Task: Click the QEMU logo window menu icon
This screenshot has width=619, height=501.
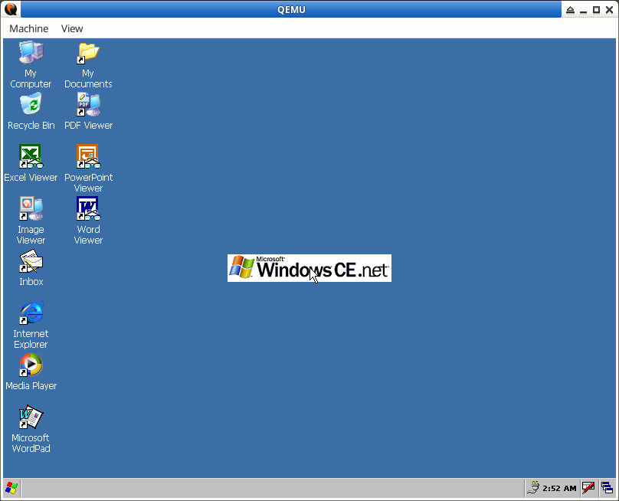Action: (x=11, y=9)
